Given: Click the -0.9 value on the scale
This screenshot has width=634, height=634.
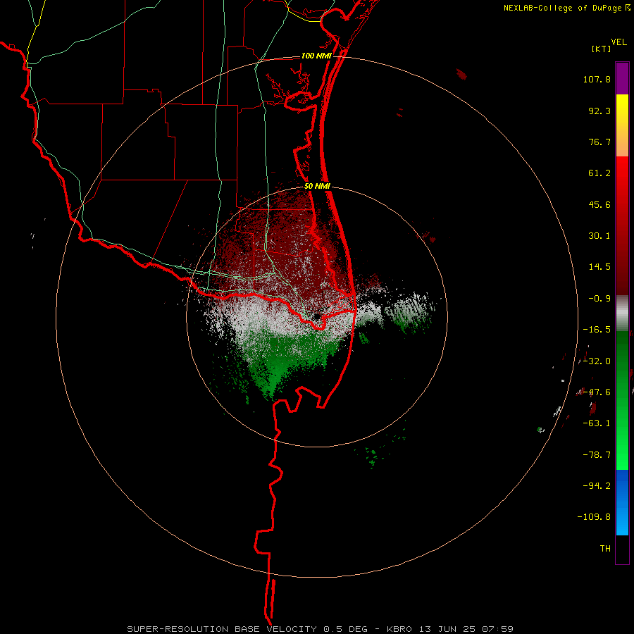Looking at the screenshot, I should click(599, 299).
